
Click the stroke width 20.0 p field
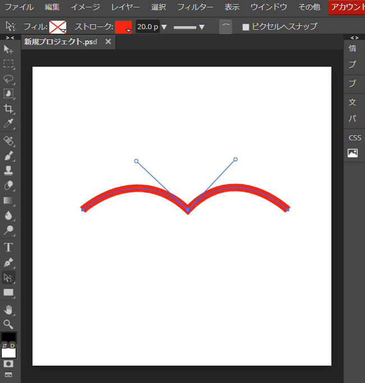coord(147,26)
